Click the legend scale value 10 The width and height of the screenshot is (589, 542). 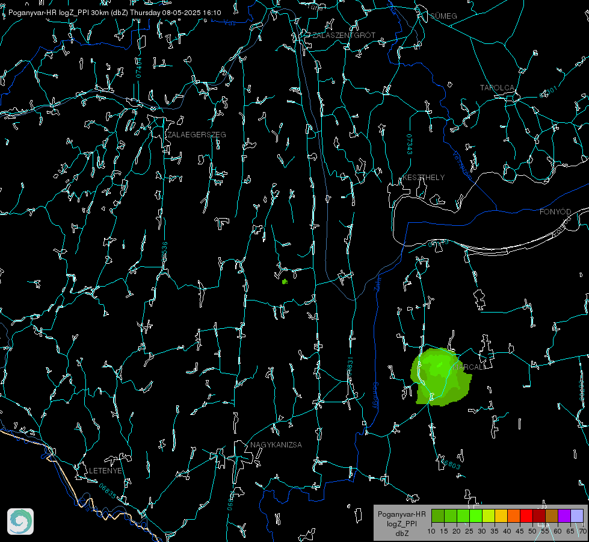tap(431, 531)
